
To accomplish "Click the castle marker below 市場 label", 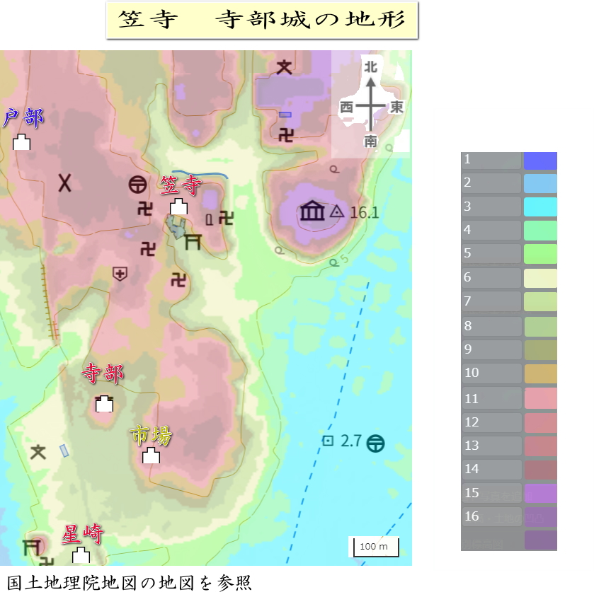I will pos(151,455).
